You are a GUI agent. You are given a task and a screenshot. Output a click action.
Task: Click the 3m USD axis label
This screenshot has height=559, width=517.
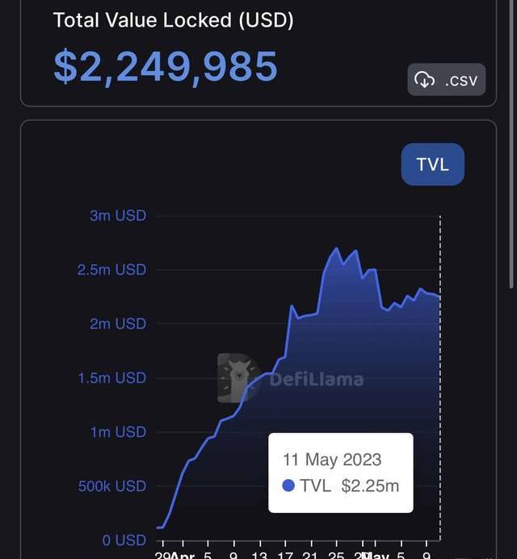tap(118, 216)
